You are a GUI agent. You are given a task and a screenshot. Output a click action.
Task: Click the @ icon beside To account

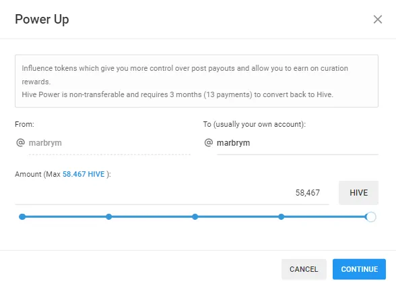tap(209, 142)
